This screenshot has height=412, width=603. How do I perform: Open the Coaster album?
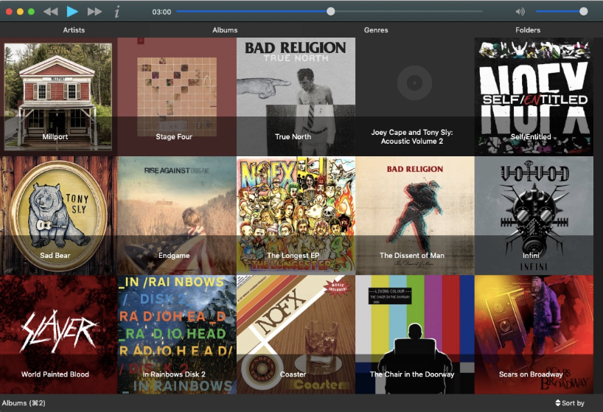tap(296, 335)
